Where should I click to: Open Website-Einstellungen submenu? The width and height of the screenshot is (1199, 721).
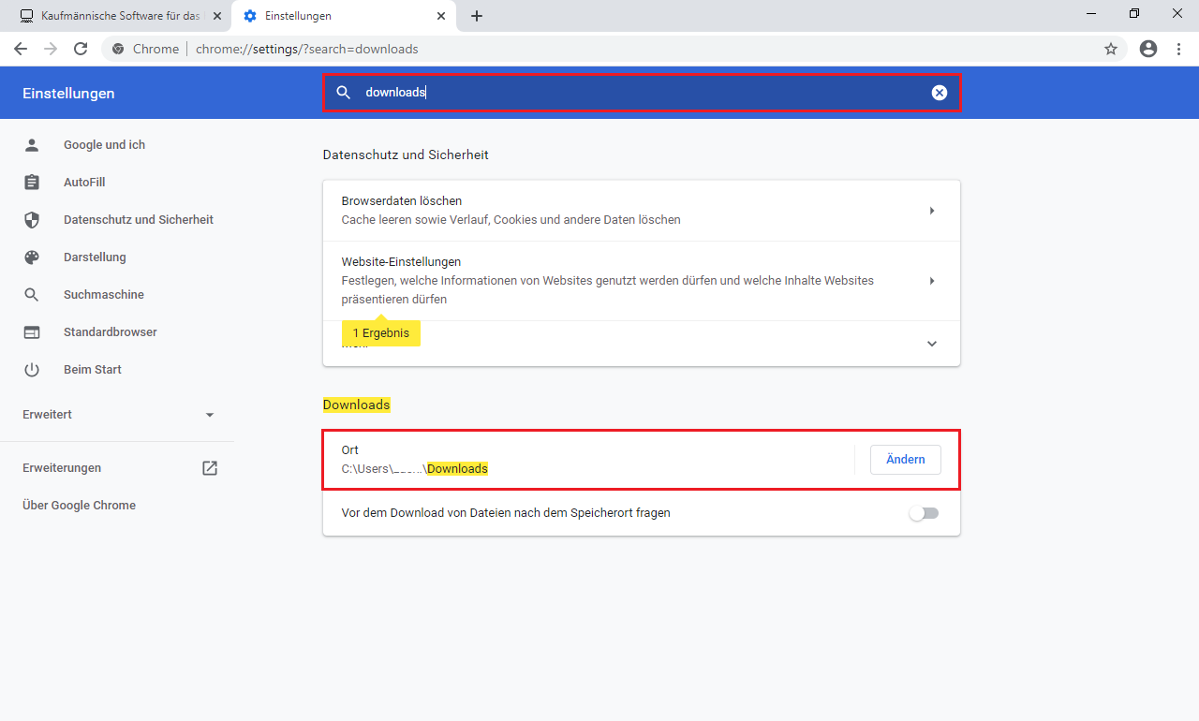[x=931, y=281]
